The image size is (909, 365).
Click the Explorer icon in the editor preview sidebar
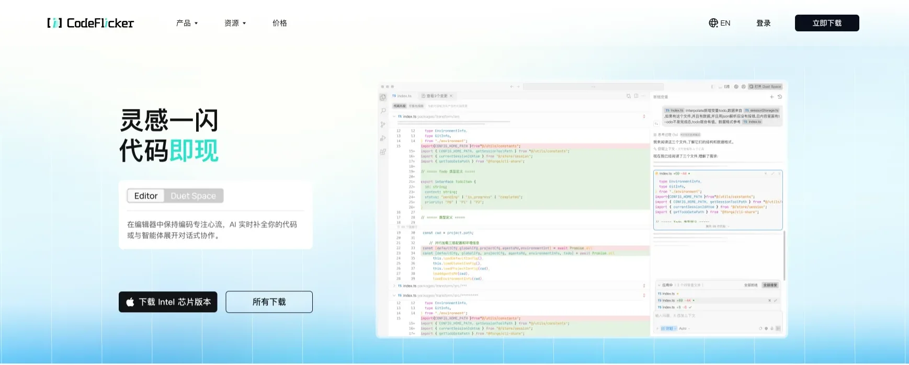pyautogui.click(x=383, y=97)
